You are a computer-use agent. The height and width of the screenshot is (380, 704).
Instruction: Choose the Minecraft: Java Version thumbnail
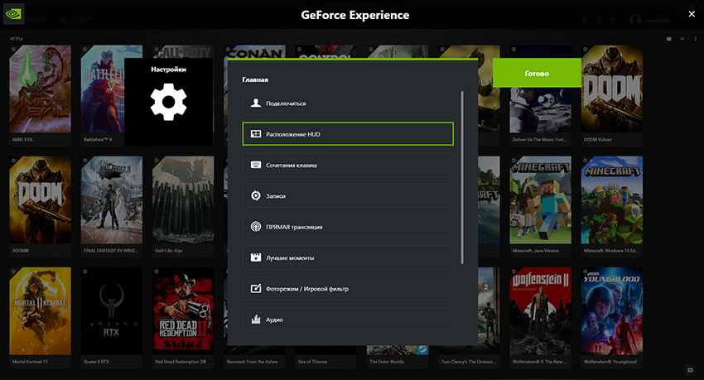click(540, 199)
